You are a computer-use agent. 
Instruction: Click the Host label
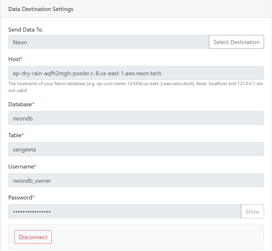coord(15,59)
